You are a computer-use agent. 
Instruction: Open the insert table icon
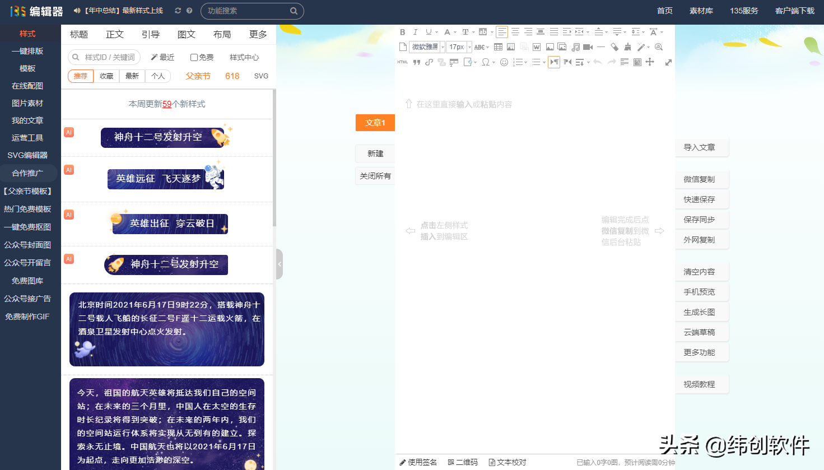(x=498, y=46)
